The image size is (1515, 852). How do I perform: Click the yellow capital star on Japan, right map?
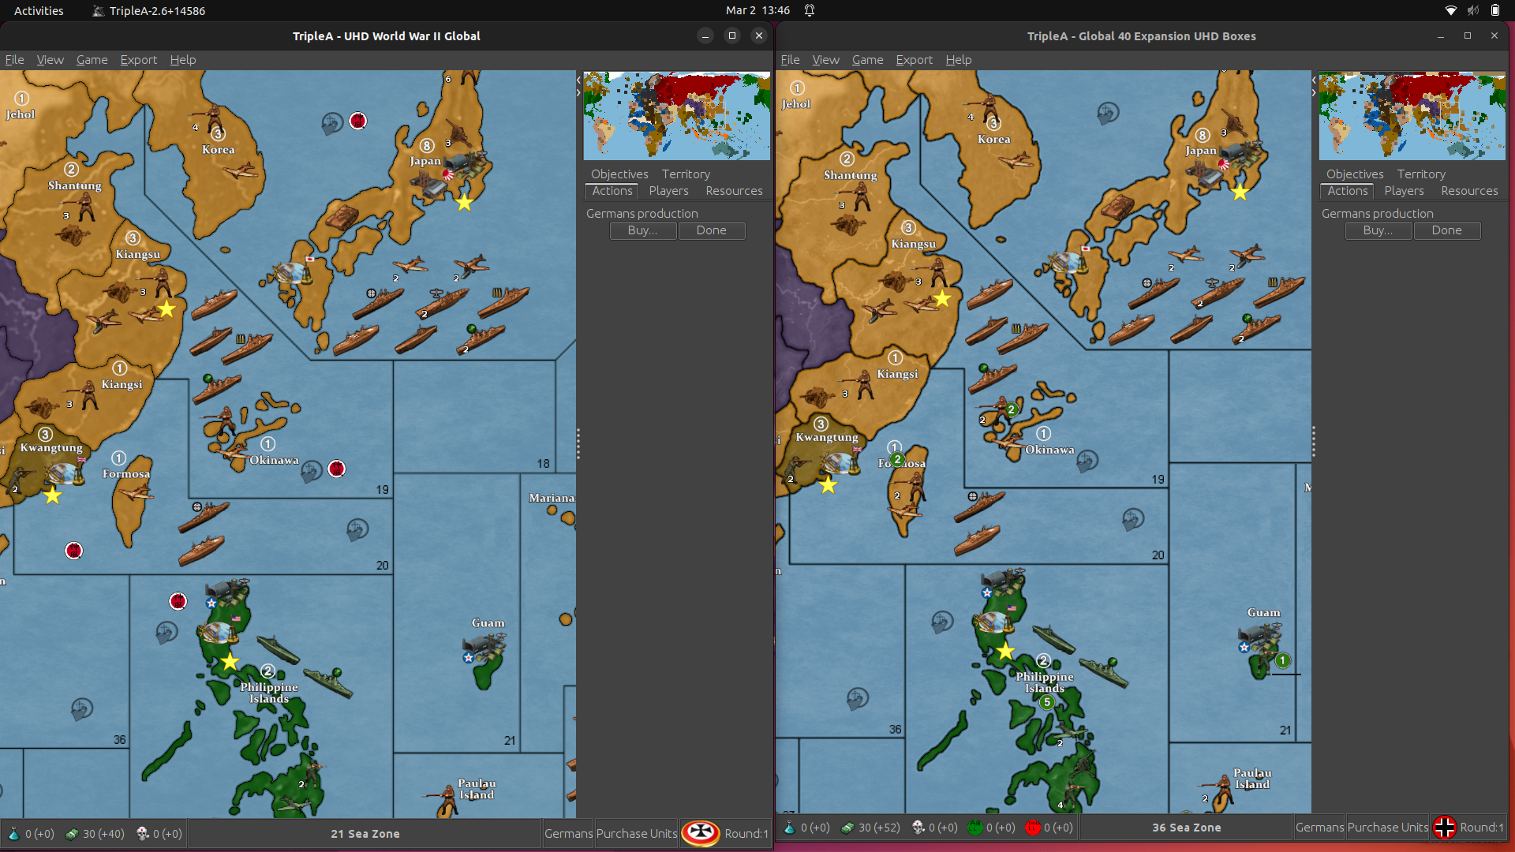[x=1240, y=192]
